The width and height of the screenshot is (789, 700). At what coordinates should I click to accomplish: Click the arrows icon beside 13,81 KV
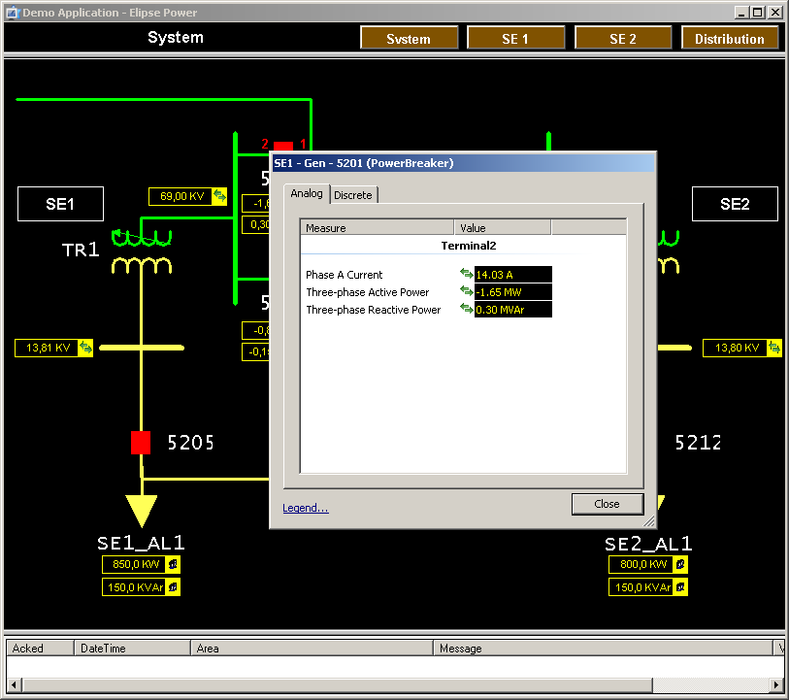tap(85, 348)
